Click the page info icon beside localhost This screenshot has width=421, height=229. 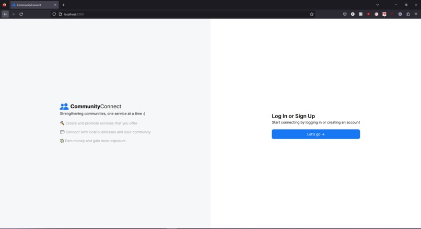coord(60,14)
